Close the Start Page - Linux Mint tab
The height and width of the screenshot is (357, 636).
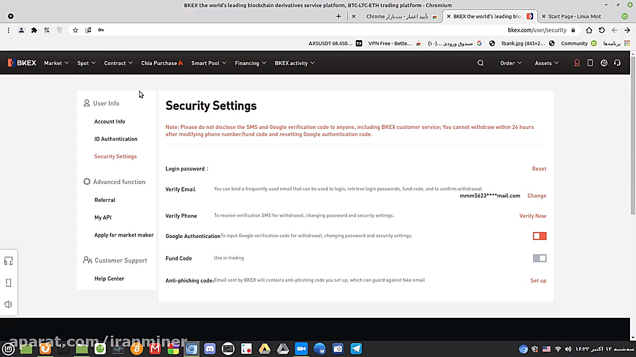pyautogui.click(x=544, y=16)
